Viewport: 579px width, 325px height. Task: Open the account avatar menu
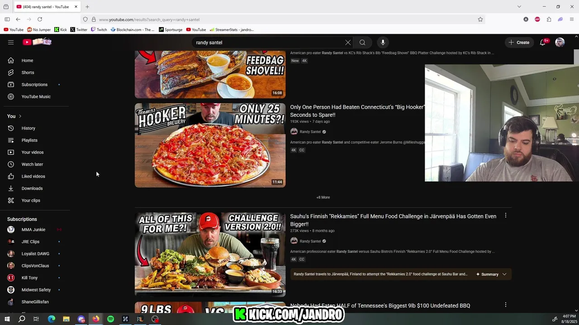coord(560,42)
